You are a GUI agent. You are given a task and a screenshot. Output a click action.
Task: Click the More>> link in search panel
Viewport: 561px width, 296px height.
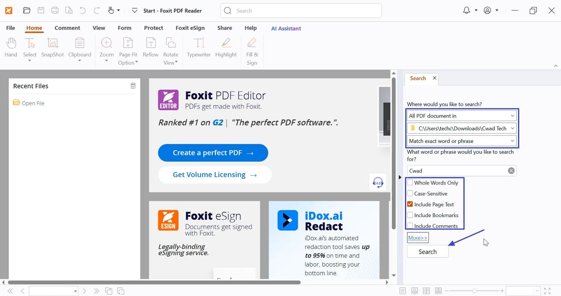click(x=417, y=237)
